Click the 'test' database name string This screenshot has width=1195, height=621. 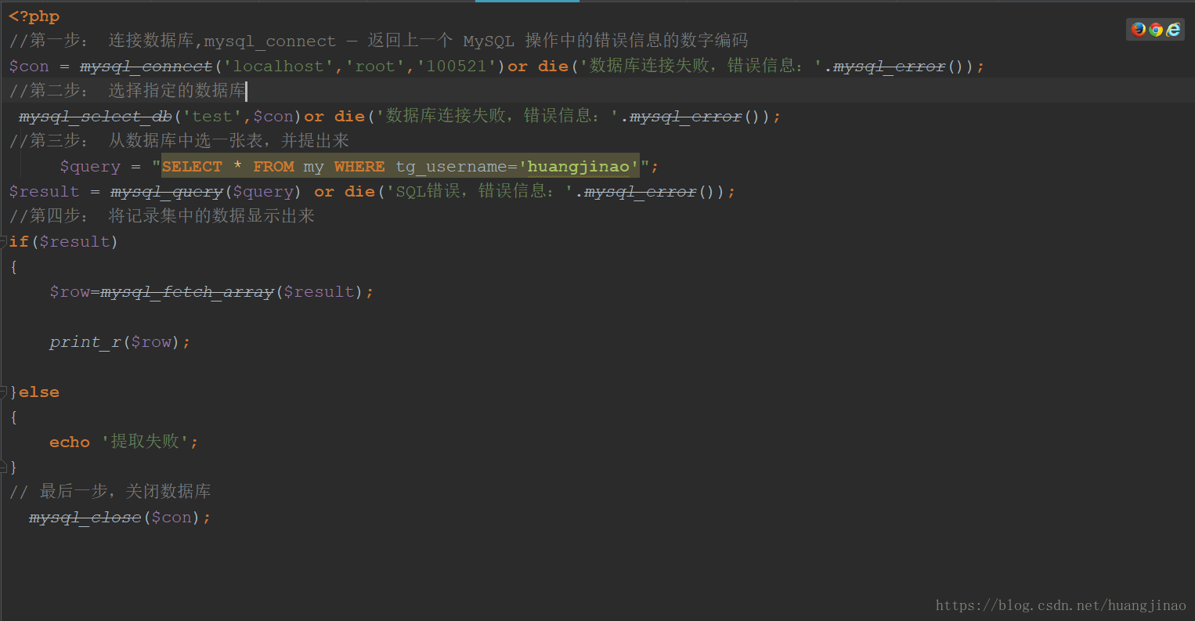pyautogui.click(x=212, y=117)
